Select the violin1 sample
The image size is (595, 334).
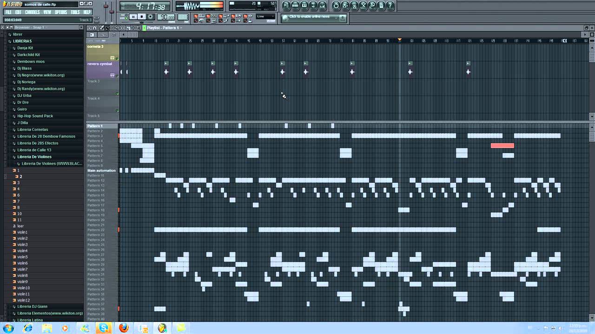[x=22, y=232]
